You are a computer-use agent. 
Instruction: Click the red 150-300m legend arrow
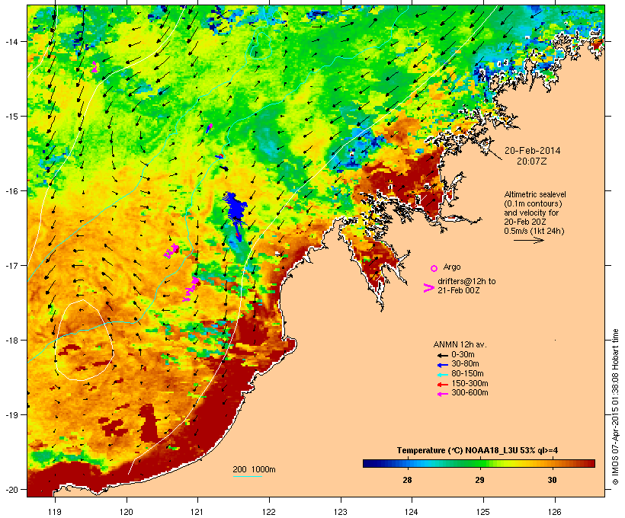pyautogui.click(x=442, y=385)
